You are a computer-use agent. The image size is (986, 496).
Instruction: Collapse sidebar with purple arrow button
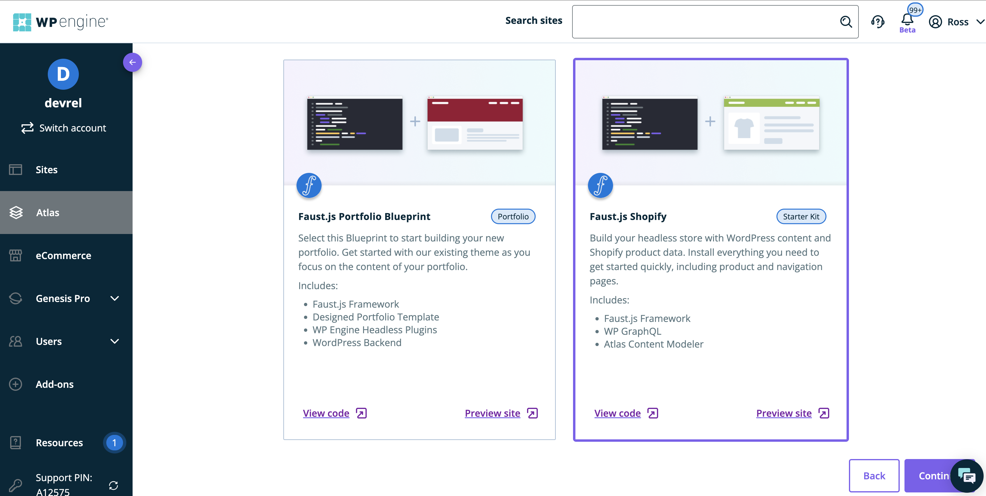[x=132, y=62]
